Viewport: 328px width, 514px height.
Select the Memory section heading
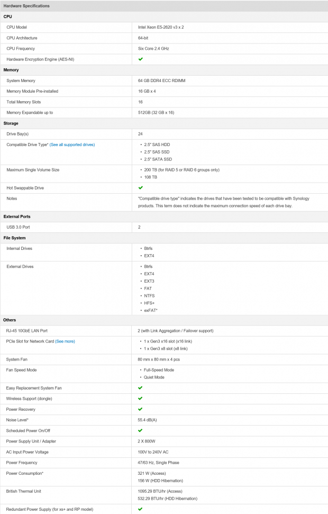point(11,70)
